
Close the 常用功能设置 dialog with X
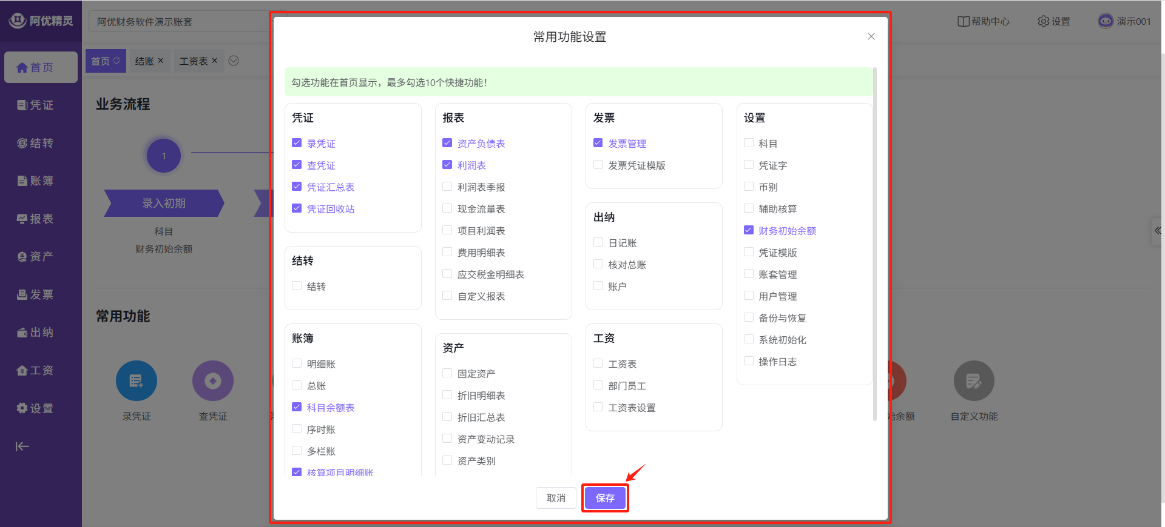[871, 36]
